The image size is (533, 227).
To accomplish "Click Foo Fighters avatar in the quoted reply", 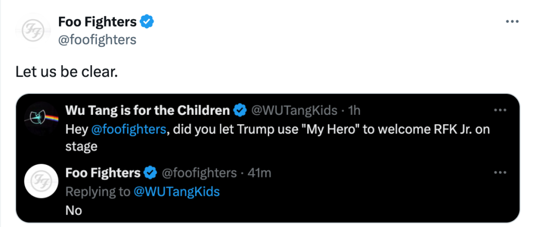I will pos(41,181).
